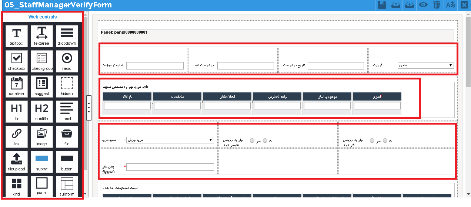Click the save floppy disk icon

[x=382, y=5]
